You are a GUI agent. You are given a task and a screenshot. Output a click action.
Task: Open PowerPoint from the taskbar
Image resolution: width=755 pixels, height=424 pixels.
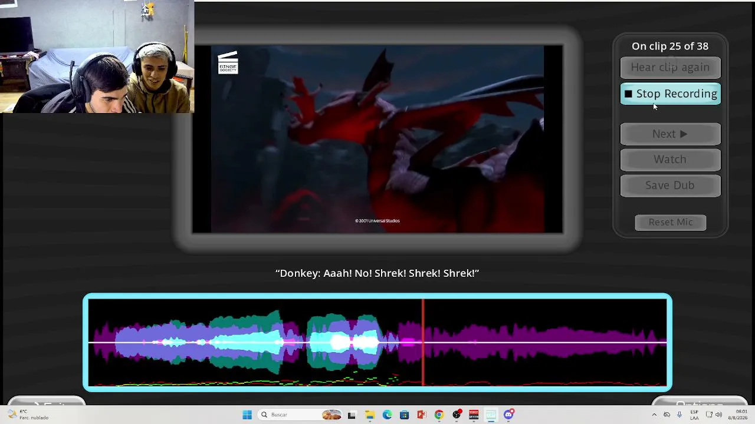[x=422, y=415]
